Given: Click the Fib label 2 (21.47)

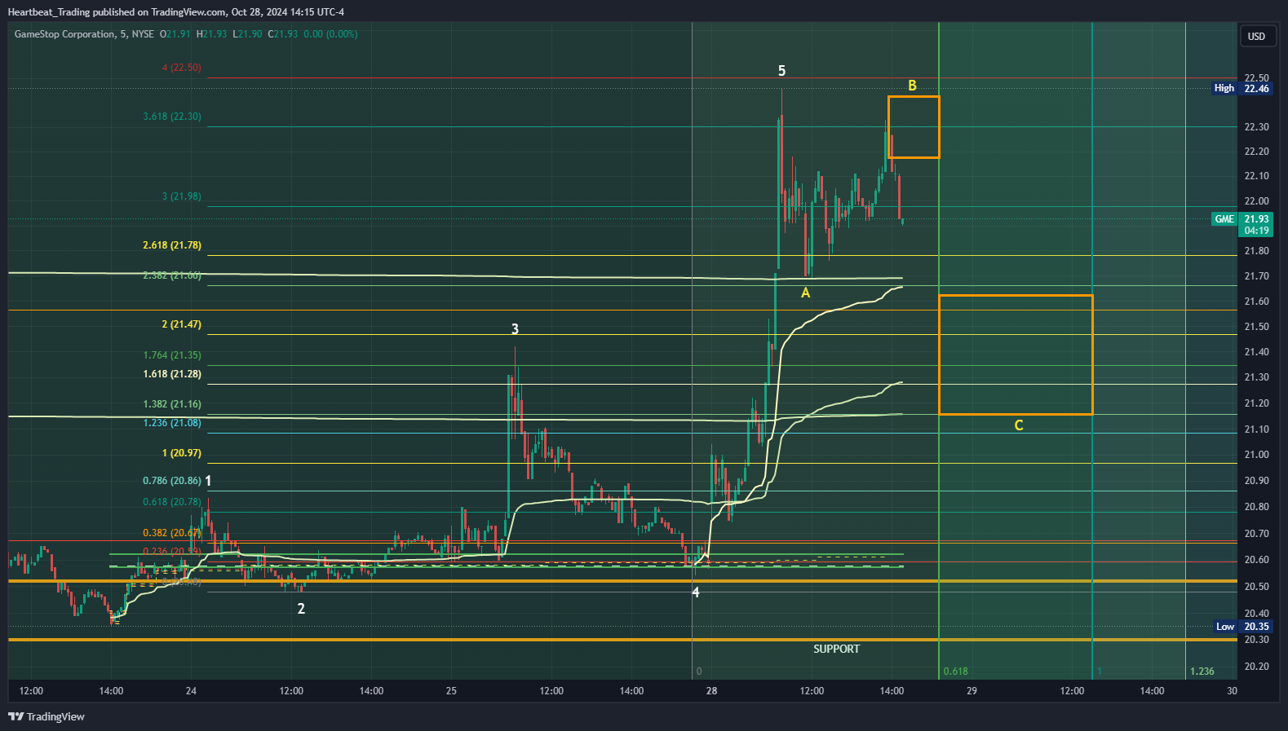Looking at the screenshot, I should (181, 324).
